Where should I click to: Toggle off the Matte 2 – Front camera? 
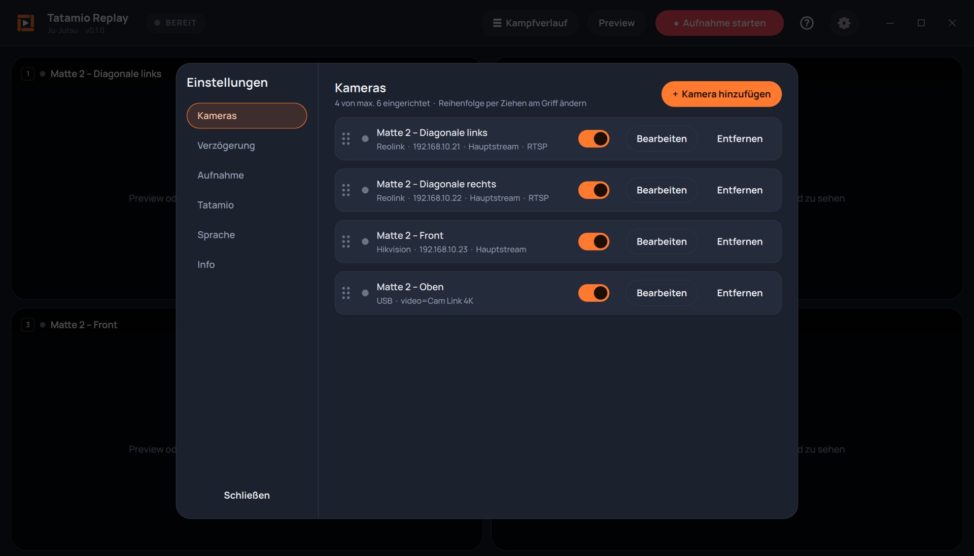click(x=594, y=241)
